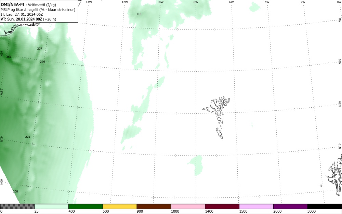Click the 14W longitude label
Viewport: 342px width, 214px height.
(89, 2)
